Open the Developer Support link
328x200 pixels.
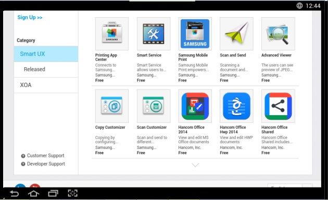[46, 164]
